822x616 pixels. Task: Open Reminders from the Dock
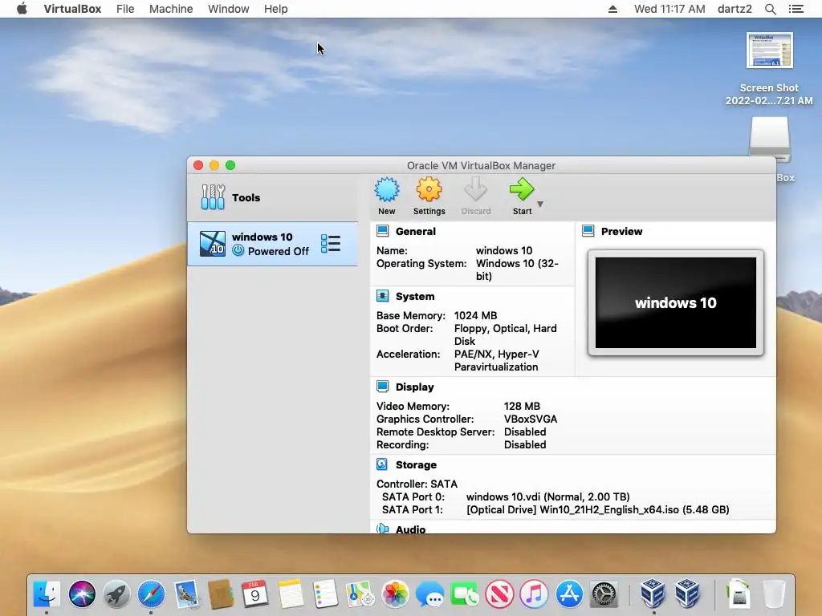(x=325, y=594)
